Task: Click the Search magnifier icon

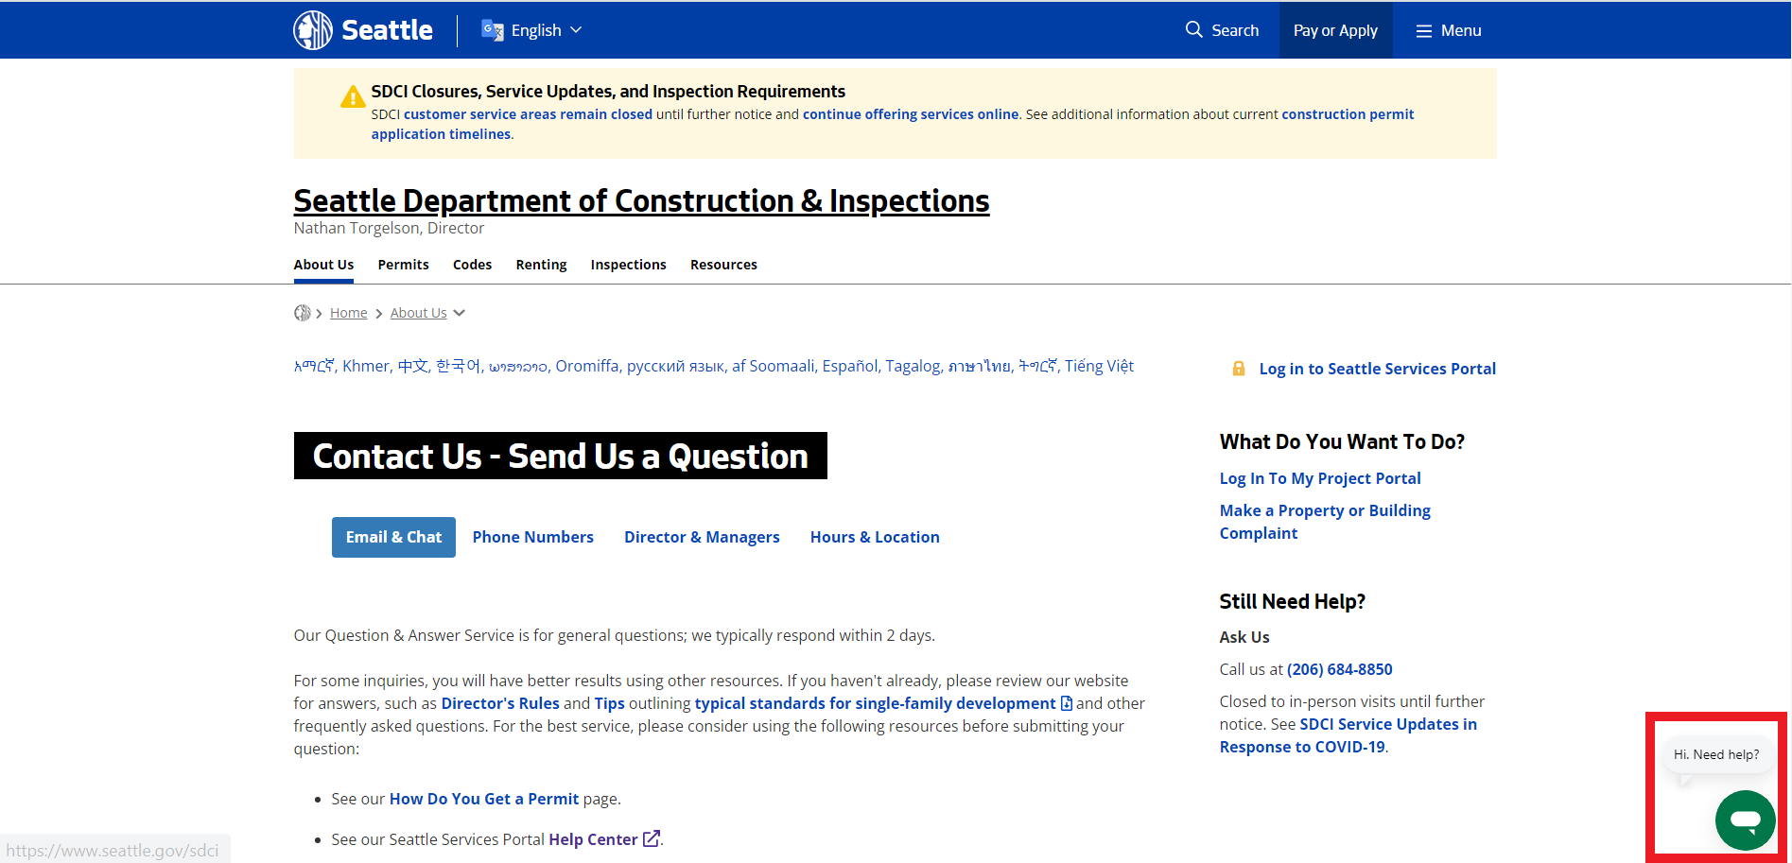Action: (1194, 30)
